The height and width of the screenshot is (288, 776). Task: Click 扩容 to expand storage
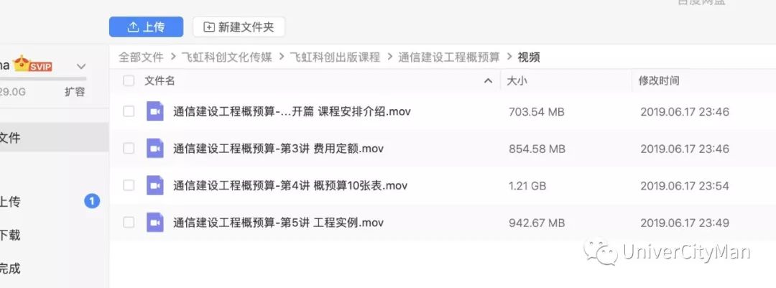pos(75,91)
